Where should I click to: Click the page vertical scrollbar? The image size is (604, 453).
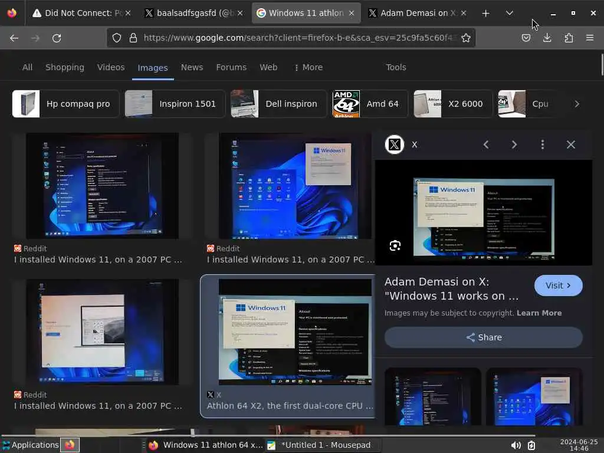tap(602, 65)
